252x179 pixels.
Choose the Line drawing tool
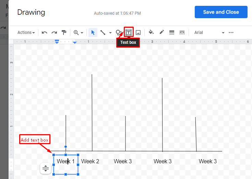pyautogui.click(x=103, y=33)
